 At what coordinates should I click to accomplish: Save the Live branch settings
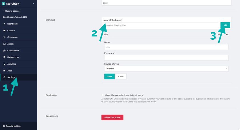pos(109,76)
